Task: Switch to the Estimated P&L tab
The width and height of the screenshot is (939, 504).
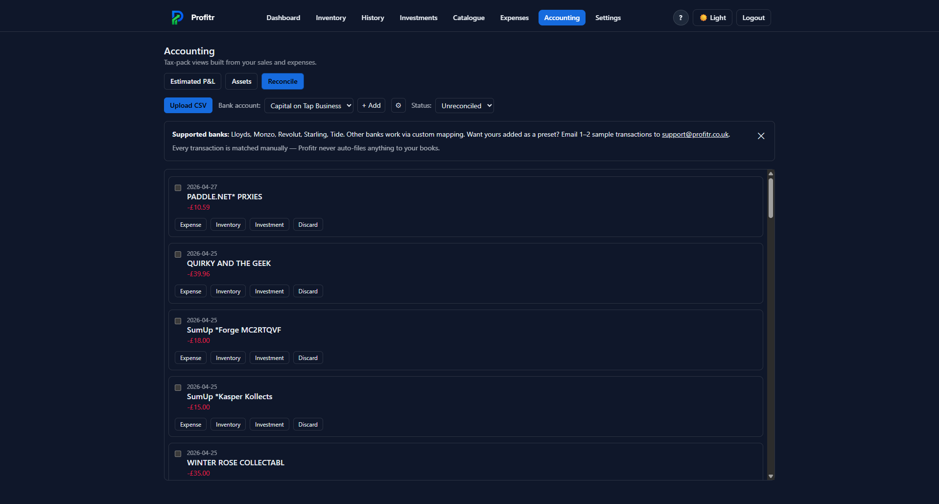Action: (192, 81)
